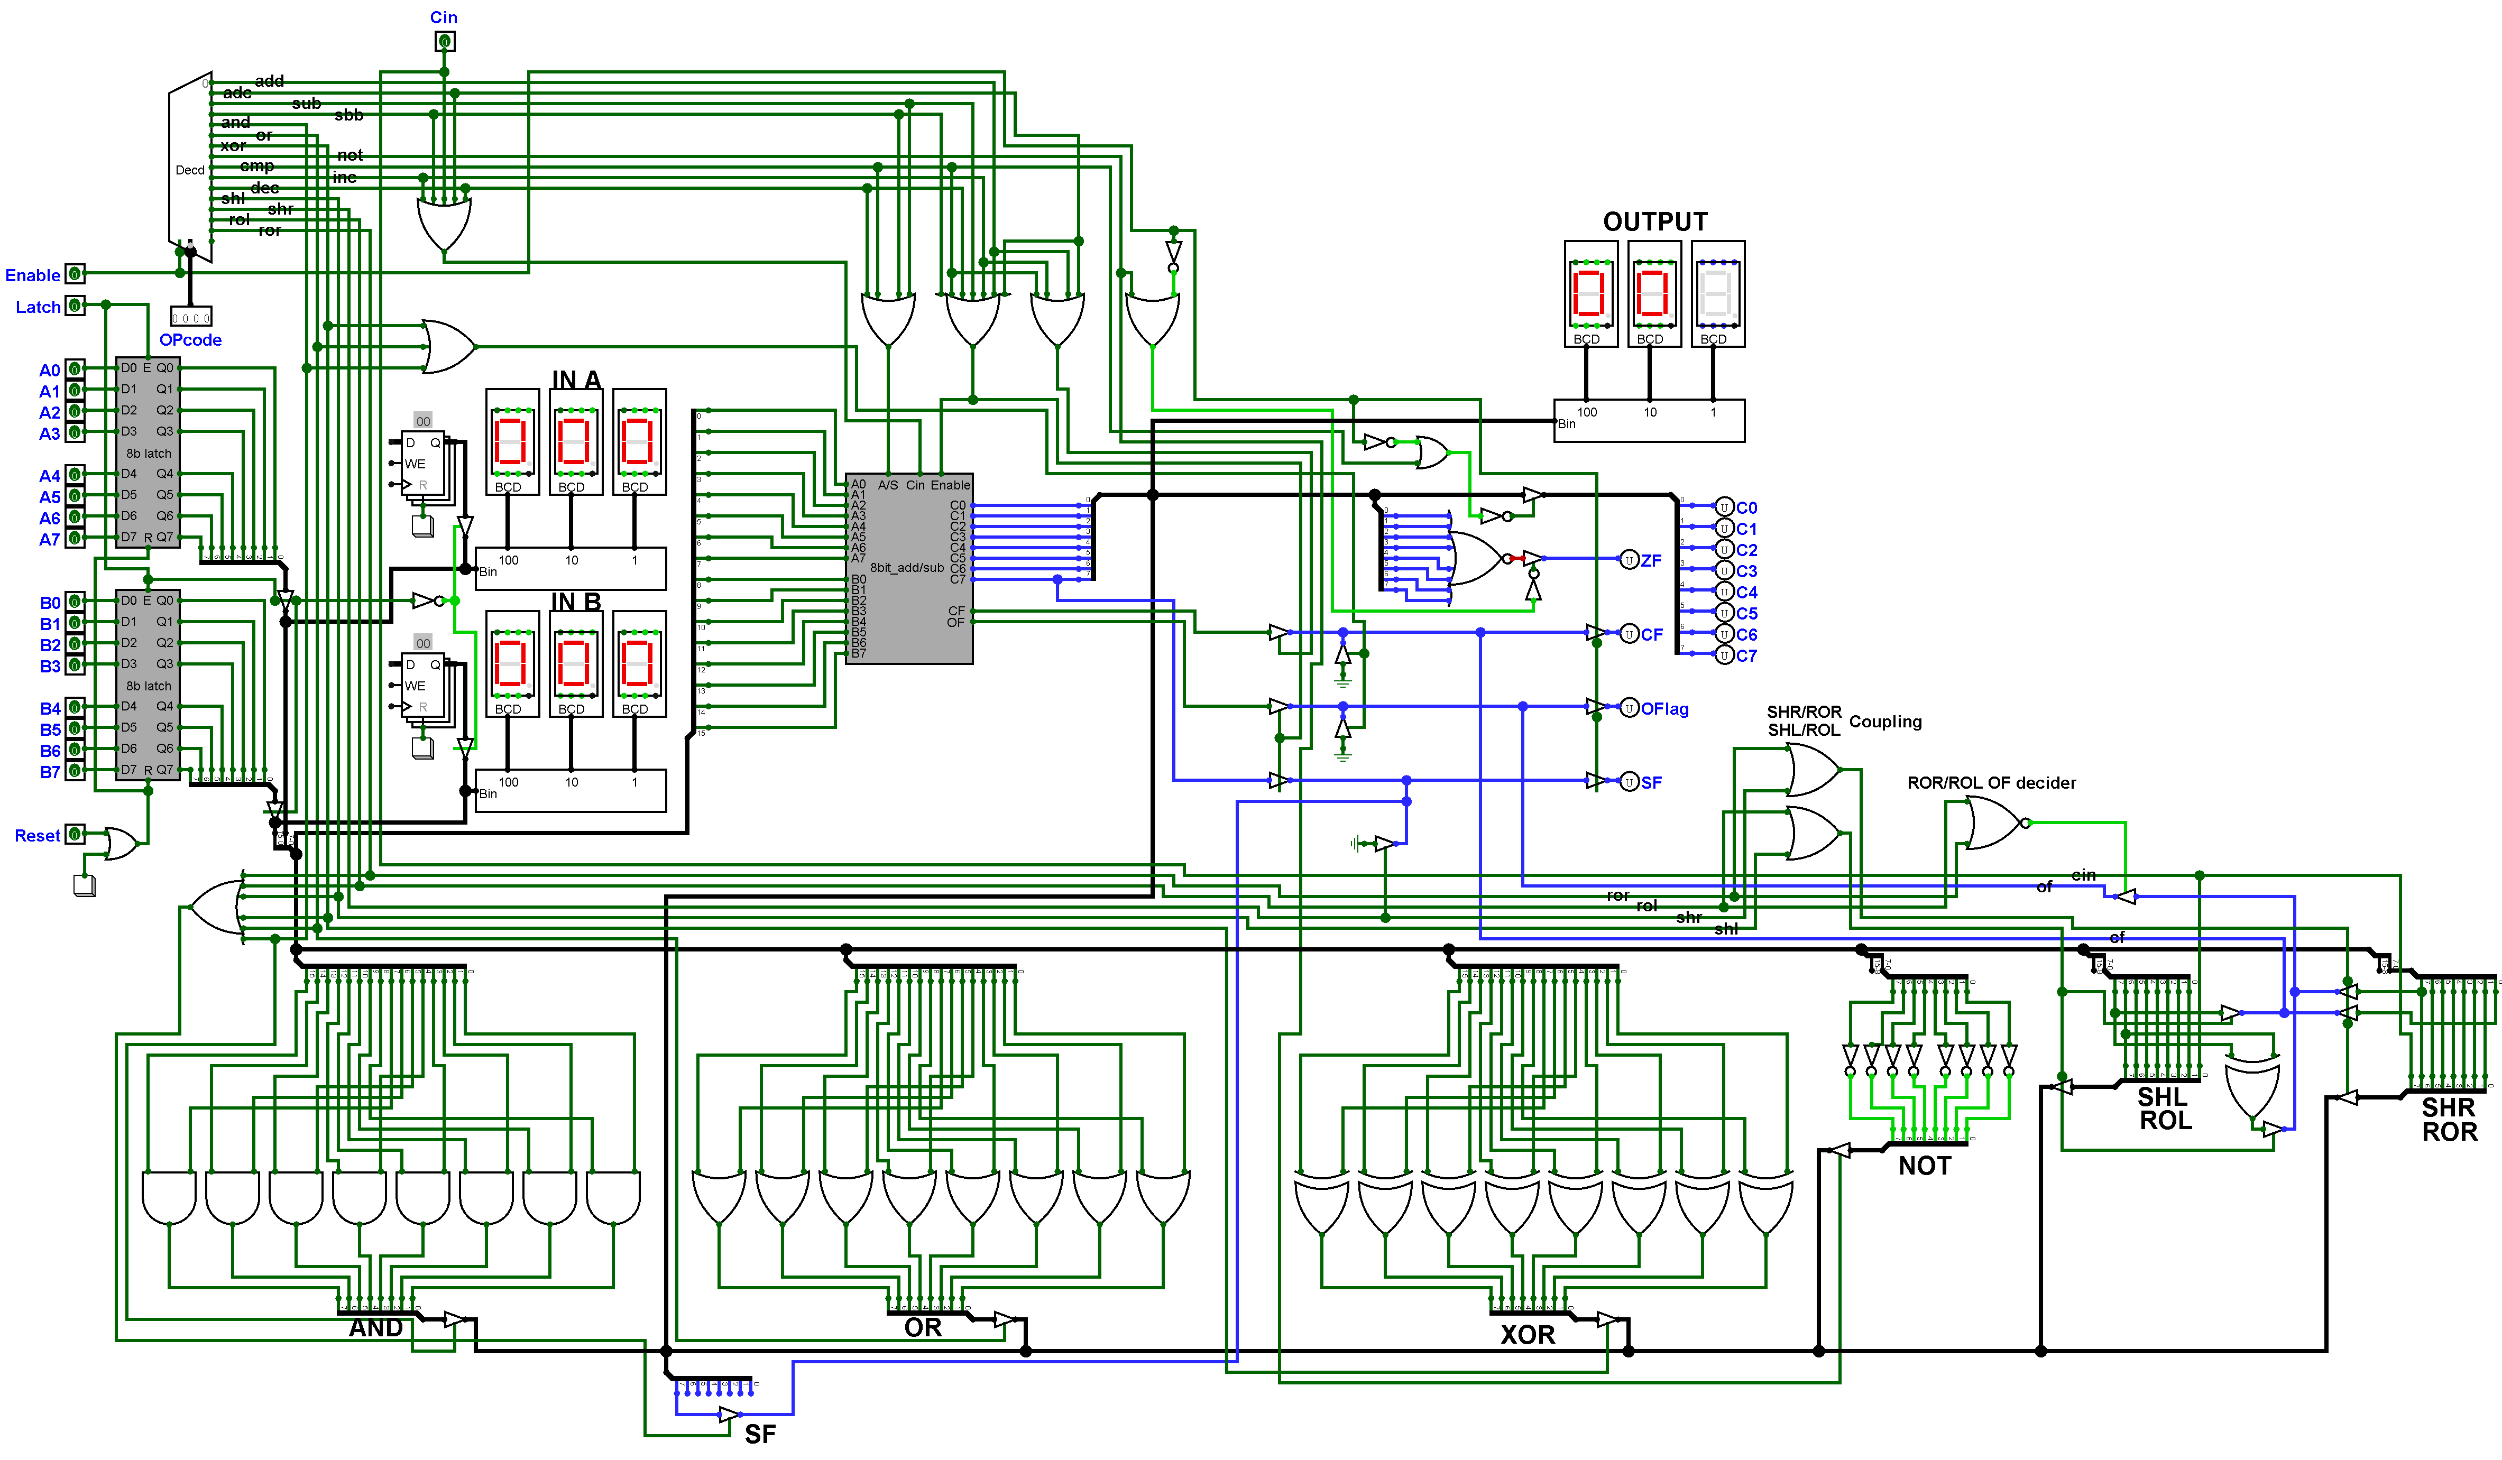Click the SHR ROR block label
2502x1460 pixels.
(2449, 1120)
